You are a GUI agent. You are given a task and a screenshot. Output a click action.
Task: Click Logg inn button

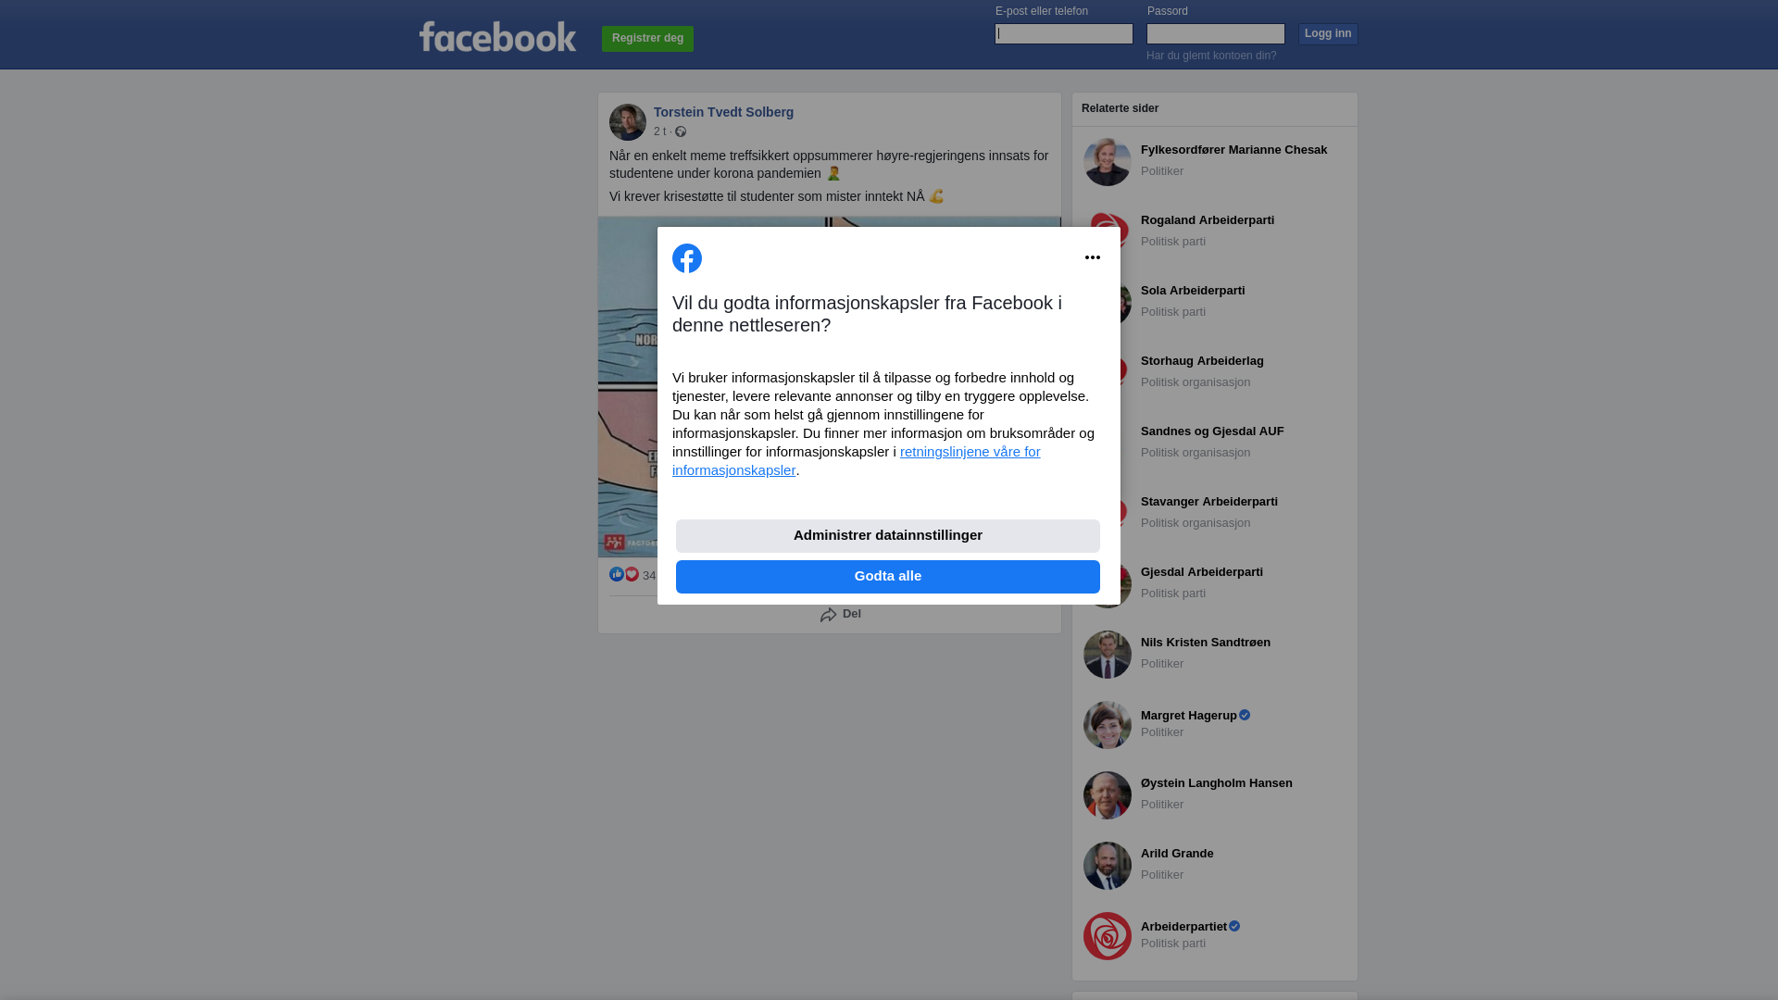(1328, 34)
